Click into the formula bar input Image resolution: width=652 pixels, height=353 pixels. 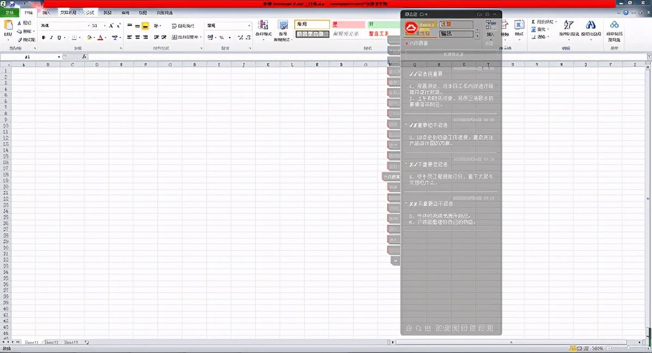pos(367,56)
